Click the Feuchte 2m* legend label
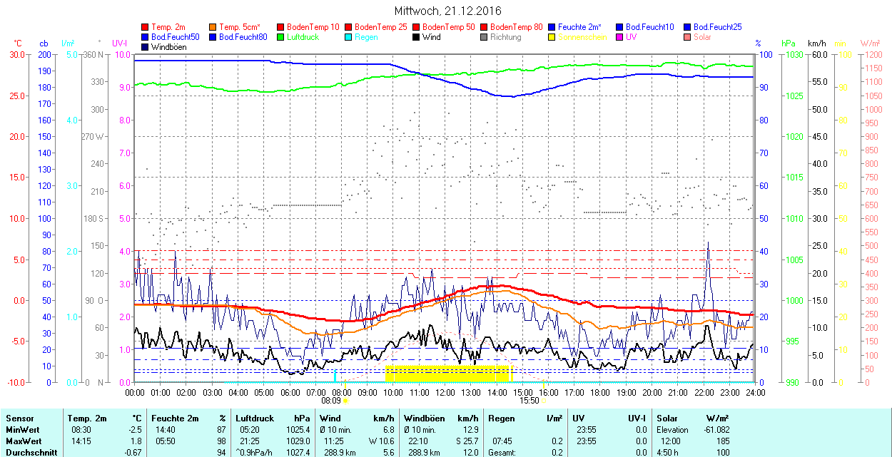Image resolution: width=892 pixels, height=457 pixels. pos(581,27)
